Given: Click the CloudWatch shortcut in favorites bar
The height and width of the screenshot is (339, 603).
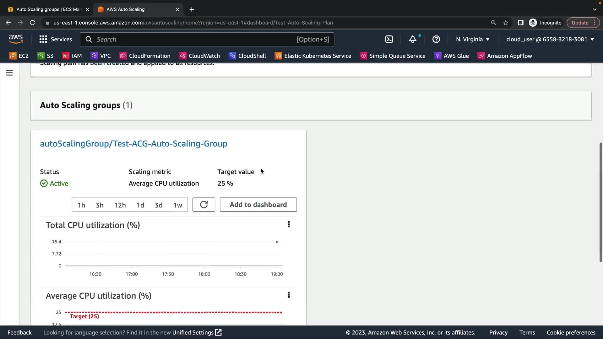Looking at the screenshot, I should [x=199, y=56].
